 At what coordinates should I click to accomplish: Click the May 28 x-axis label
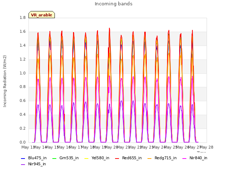207,147
